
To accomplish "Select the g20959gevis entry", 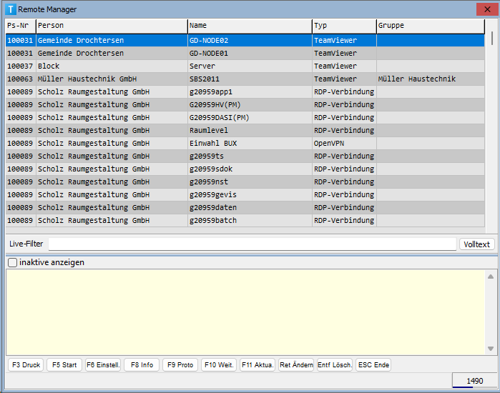I will point(245,194).
